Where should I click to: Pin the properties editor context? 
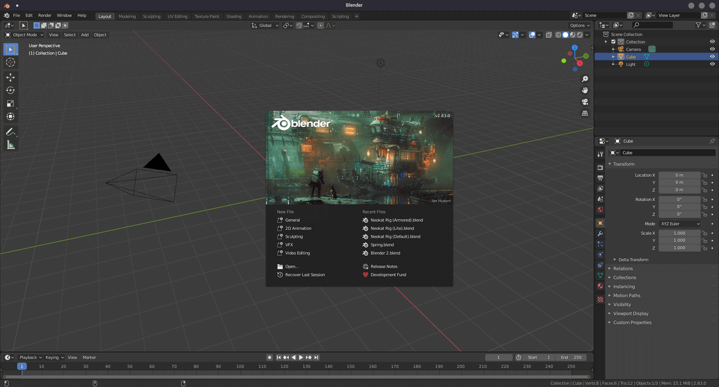tap(712, 141)
